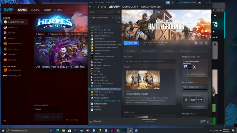Show PUBG game info icon
This screenshot has width=237, height=133.
click(x=201, y=43)
